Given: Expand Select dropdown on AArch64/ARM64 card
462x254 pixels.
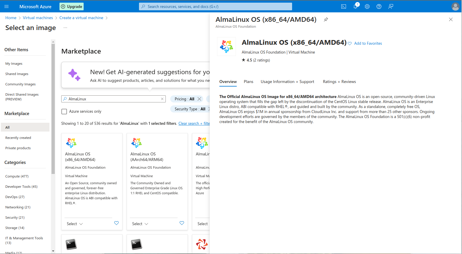Looking at the screenshot, I should click(x=140, y=224).
